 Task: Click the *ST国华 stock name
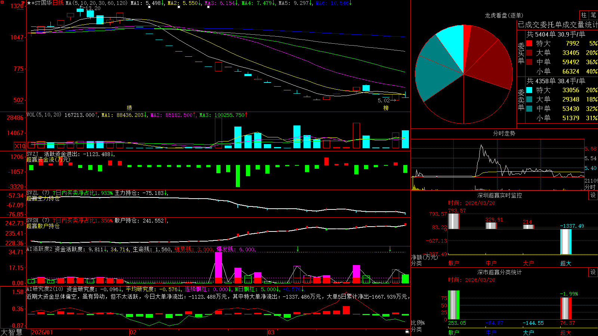pos(42,3)
